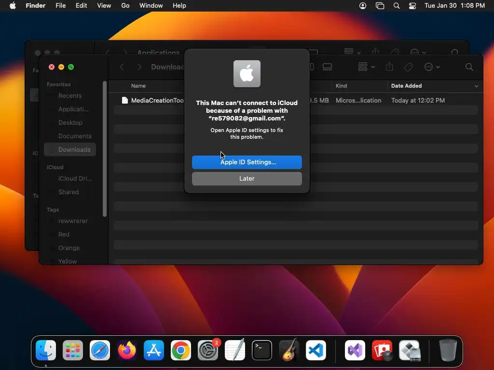This screenshot has width=494, height=370.
Task: Open the View menu
Action: [104, 6]
